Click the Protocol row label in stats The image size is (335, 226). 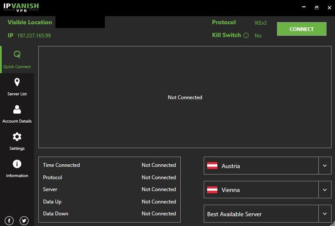coord(52,177)
